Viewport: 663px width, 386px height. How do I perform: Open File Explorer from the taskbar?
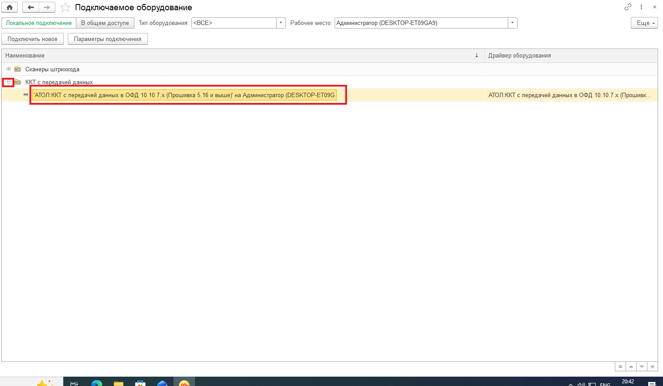tap(118, 382)
